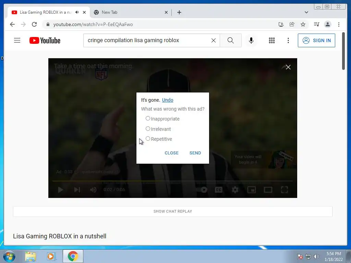Click SEND in the ad feedback dialog
Viewport: 351px width, 263px height.
[195, 153]
